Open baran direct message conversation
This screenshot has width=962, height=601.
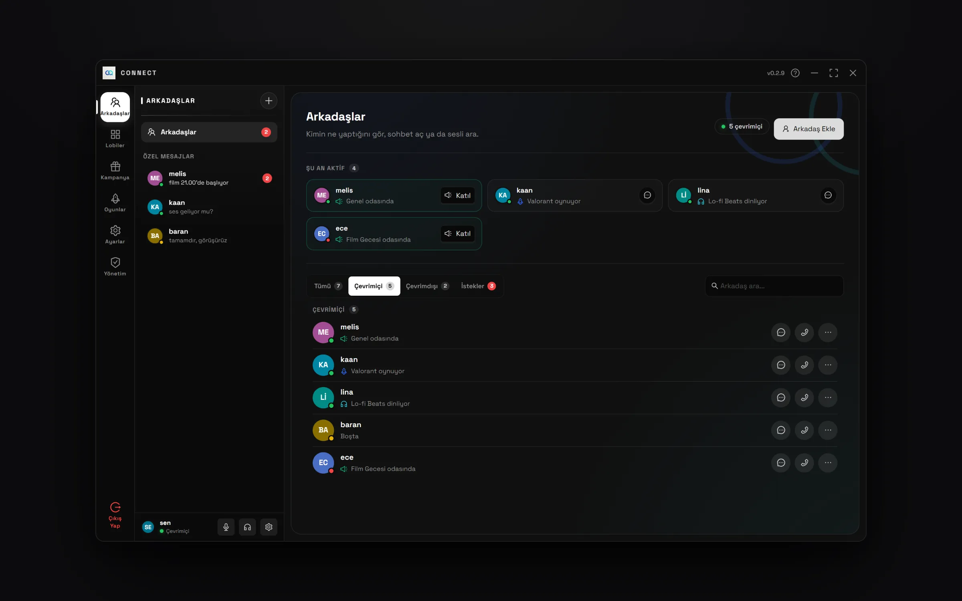coord(209,236)
